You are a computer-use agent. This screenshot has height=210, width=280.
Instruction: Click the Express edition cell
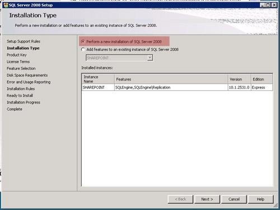[x=262, y=87]
